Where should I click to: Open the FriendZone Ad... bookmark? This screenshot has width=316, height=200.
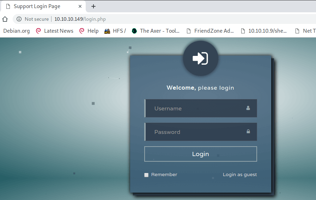(211, 31)
